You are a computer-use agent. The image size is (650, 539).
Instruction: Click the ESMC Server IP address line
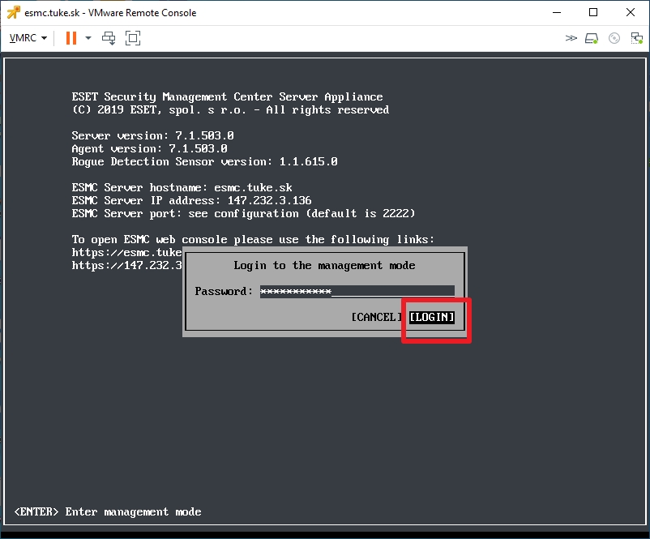pyautogui.click(x=191, y=201)
